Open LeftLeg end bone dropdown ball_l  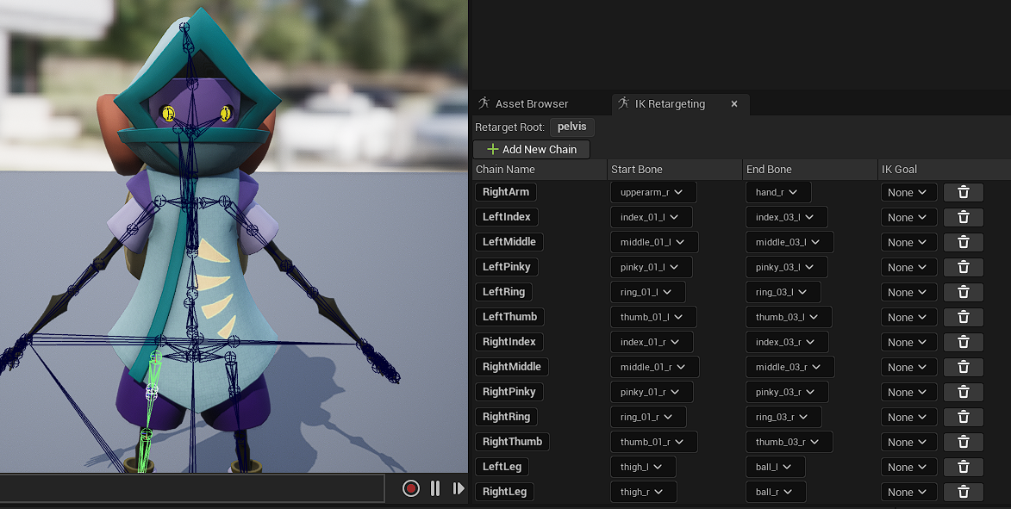[x=776, y=467]
